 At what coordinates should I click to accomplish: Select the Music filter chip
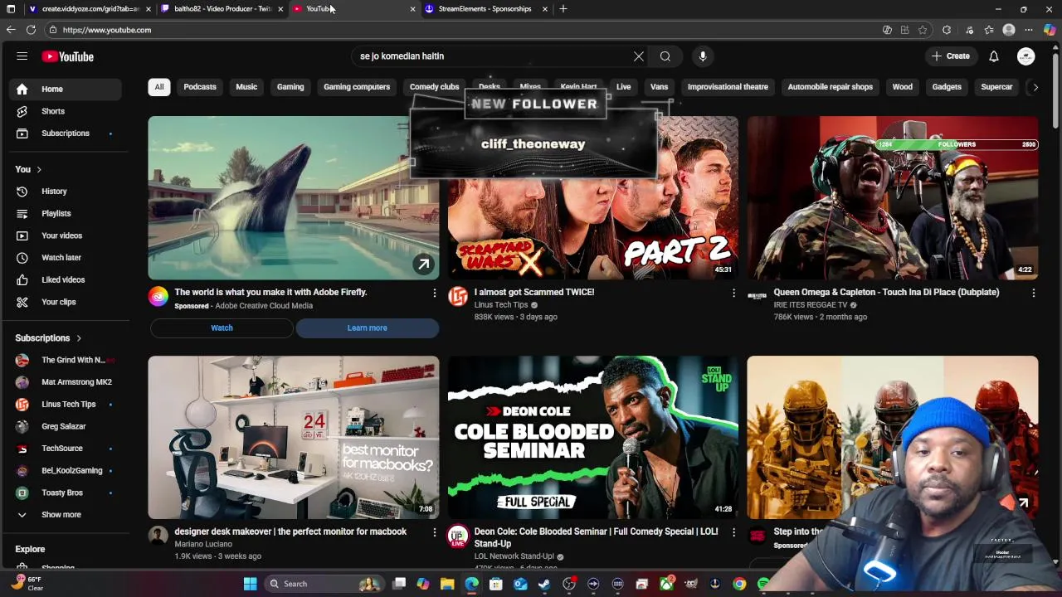pyautogui.click(x=246, y=87)
